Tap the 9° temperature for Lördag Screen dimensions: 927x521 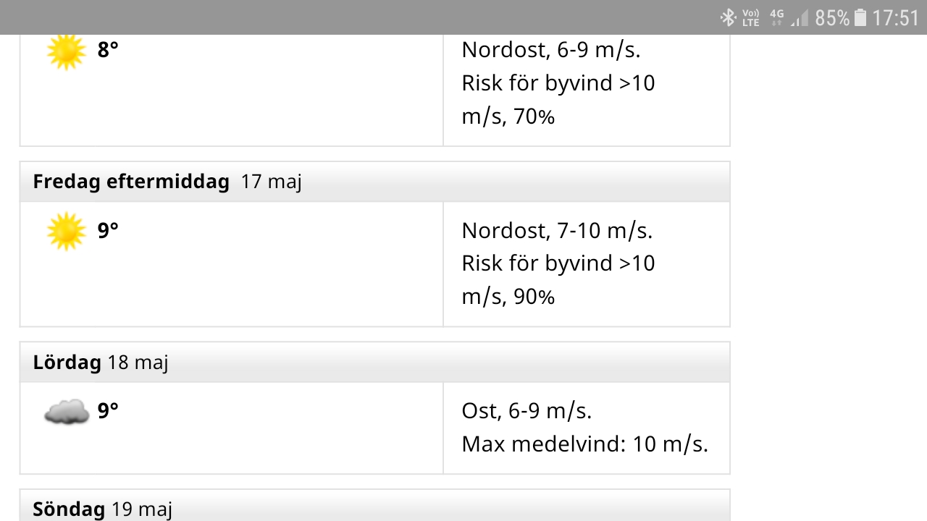click(108, 410)
